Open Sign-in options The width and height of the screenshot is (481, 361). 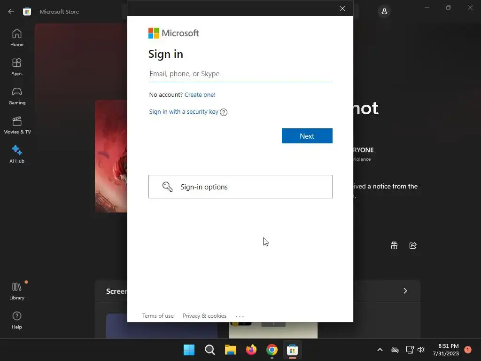[240, 187]
